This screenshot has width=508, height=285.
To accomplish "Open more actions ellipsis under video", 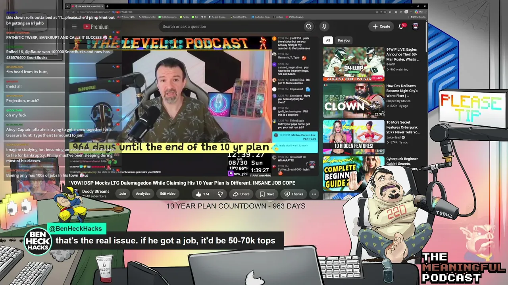I will (x=314, y=194).
